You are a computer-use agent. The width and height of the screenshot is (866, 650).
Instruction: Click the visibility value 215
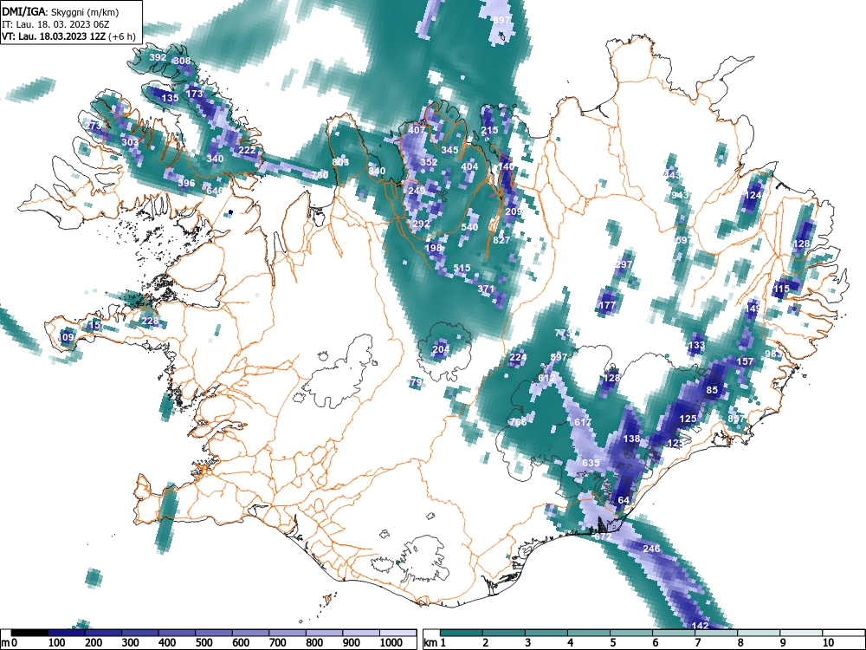(x=489, y=130)
